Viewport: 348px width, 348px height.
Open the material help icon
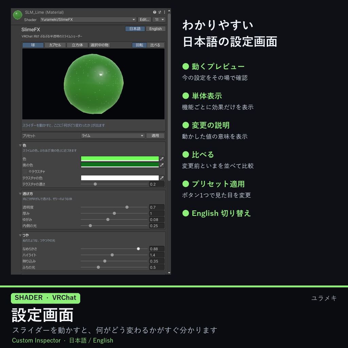(155, 12)
